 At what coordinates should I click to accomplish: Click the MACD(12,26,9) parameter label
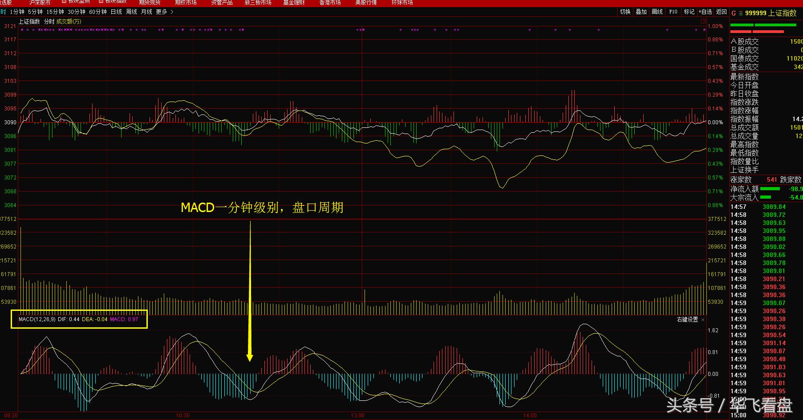[x=37, y=320]
